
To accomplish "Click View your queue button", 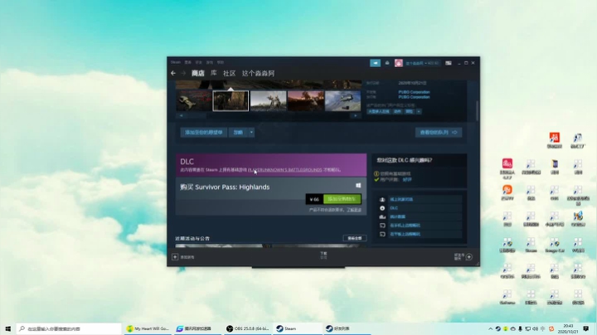I will [439, 133].
